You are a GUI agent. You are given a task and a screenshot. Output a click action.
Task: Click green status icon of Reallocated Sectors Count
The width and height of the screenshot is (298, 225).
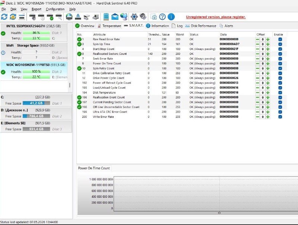point(79,54)
